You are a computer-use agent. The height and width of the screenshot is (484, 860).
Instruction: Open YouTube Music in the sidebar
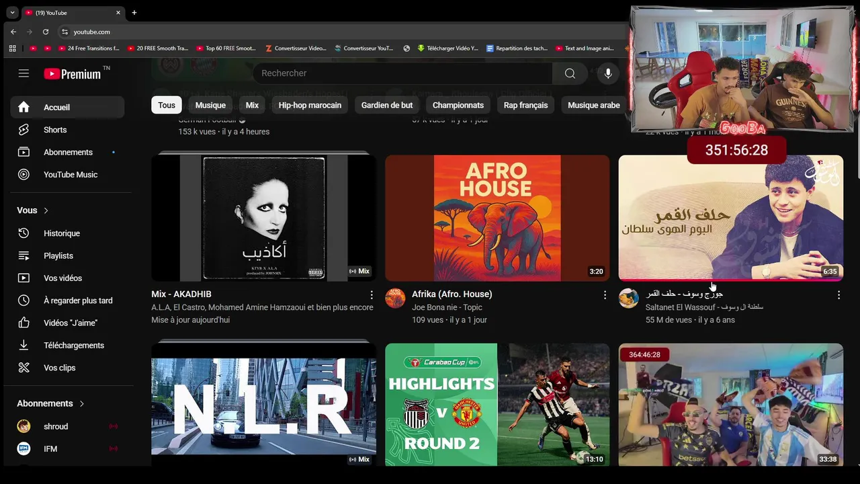[67, 175]
